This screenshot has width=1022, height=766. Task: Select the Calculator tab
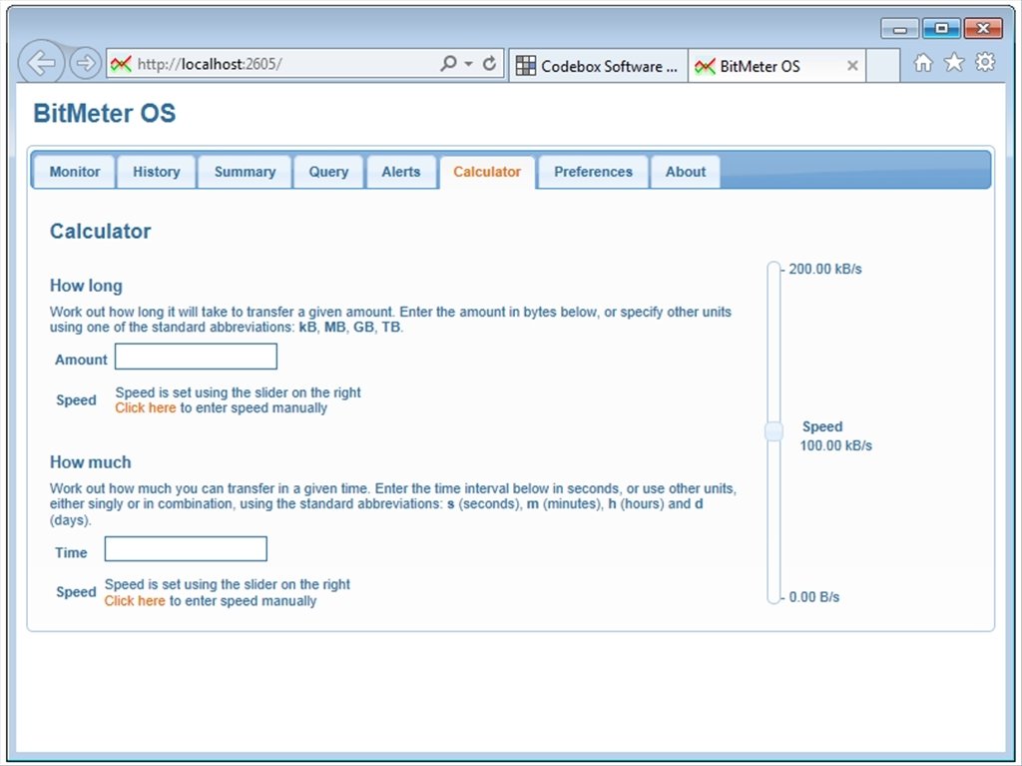[487, 172]
